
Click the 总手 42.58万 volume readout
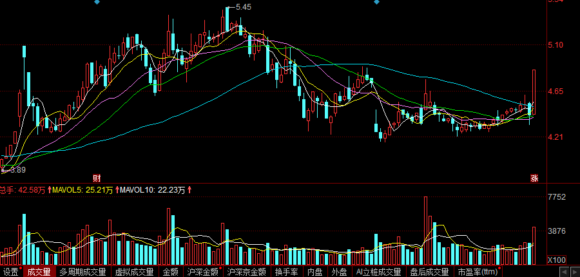click(x=23, y=191)
